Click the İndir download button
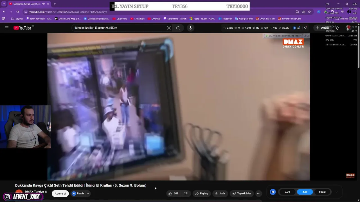The height and width of the screenshot is (202, 360). (220, 194)
